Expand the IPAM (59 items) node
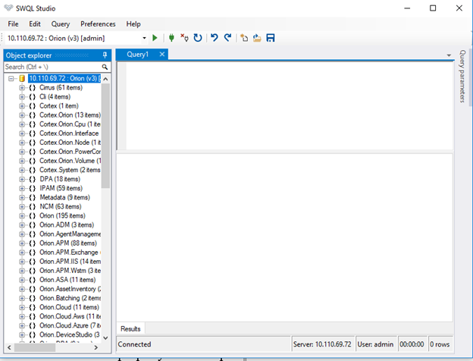 pos(22,188)
